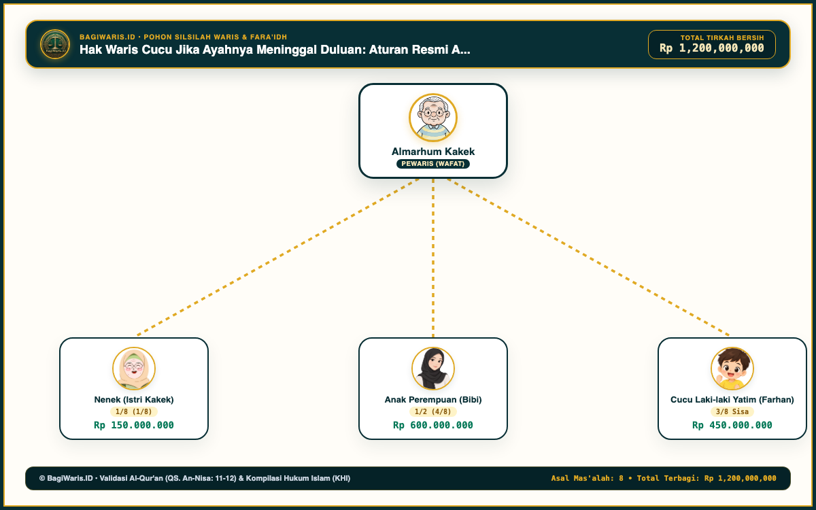
Task: Click the Almarhum Kakek name text
Action: pos(433,152)
